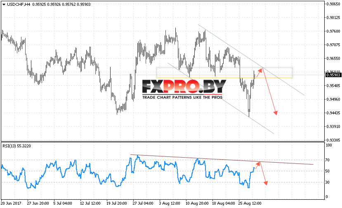Click the 25 Aug 12:00 time label
Screen dimensions: 342x208
pos(250,203)
